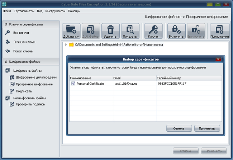Click the serial number 9543FCC1051FF117 cell
This screenshot has height=160, width=233.
[x=172, y=84]
